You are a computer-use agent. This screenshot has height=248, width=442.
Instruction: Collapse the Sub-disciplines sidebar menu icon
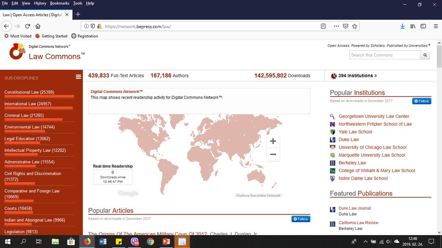point(79,77)
